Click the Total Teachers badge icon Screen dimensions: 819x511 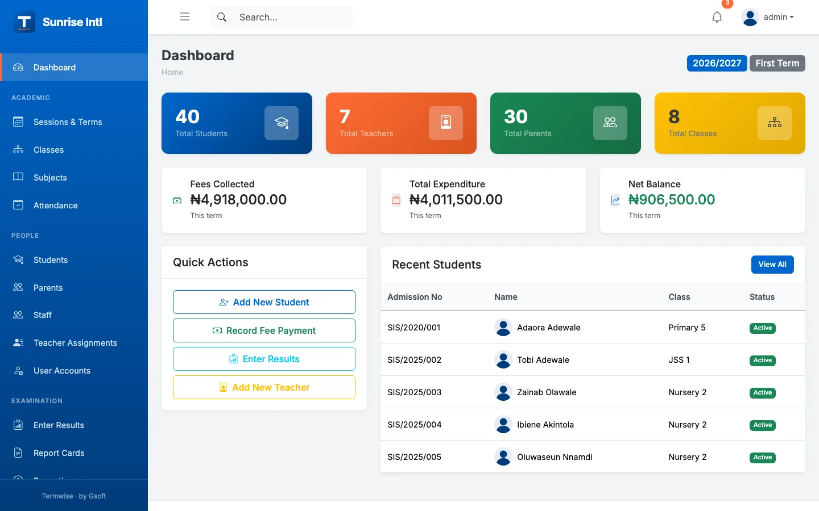click(446, 123)
